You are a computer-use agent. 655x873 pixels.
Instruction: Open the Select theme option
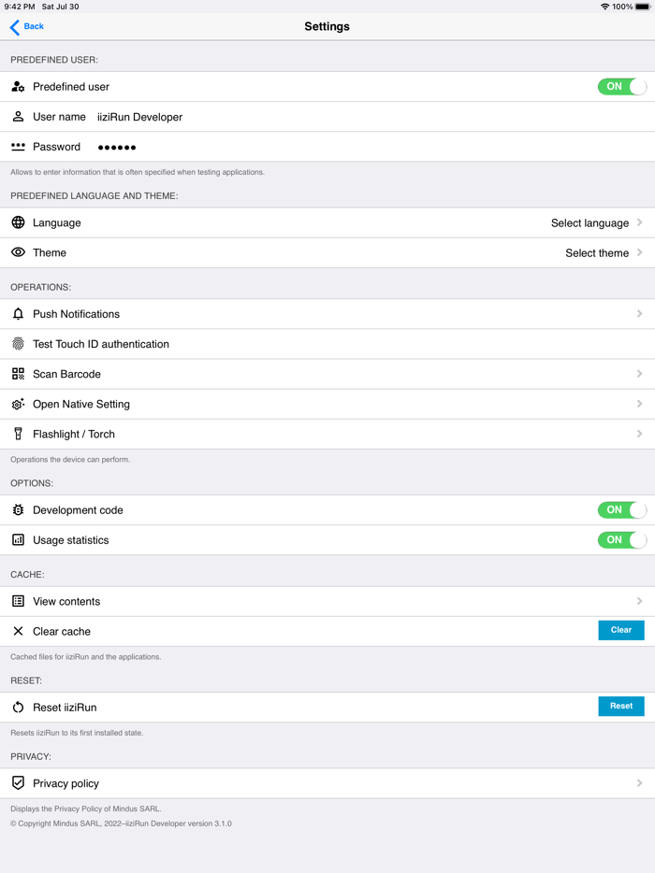coord(597,252)
